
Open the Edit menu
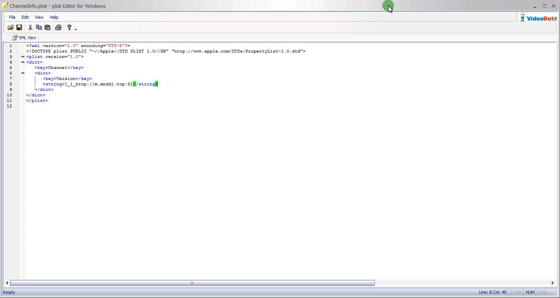(x=25, y=17)
